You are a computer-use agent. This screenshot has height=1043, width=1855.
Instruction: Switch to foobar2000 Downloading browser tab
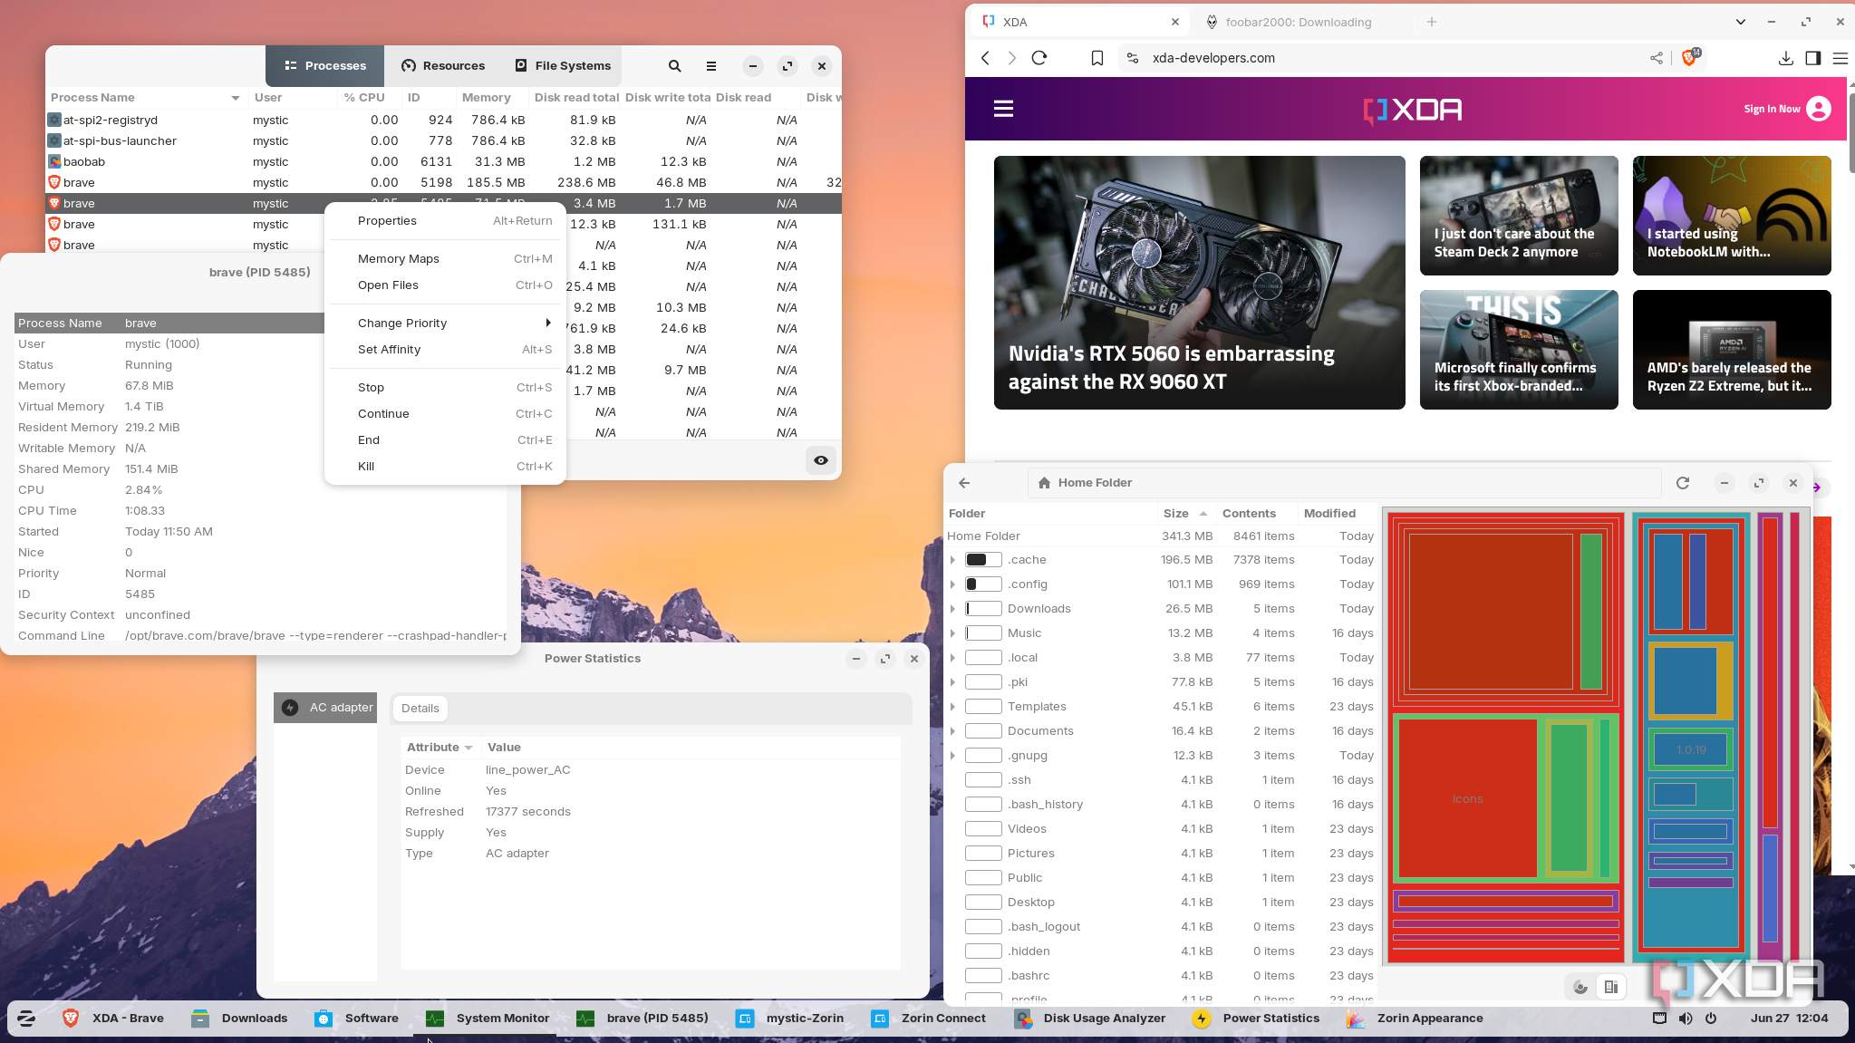1299,23
